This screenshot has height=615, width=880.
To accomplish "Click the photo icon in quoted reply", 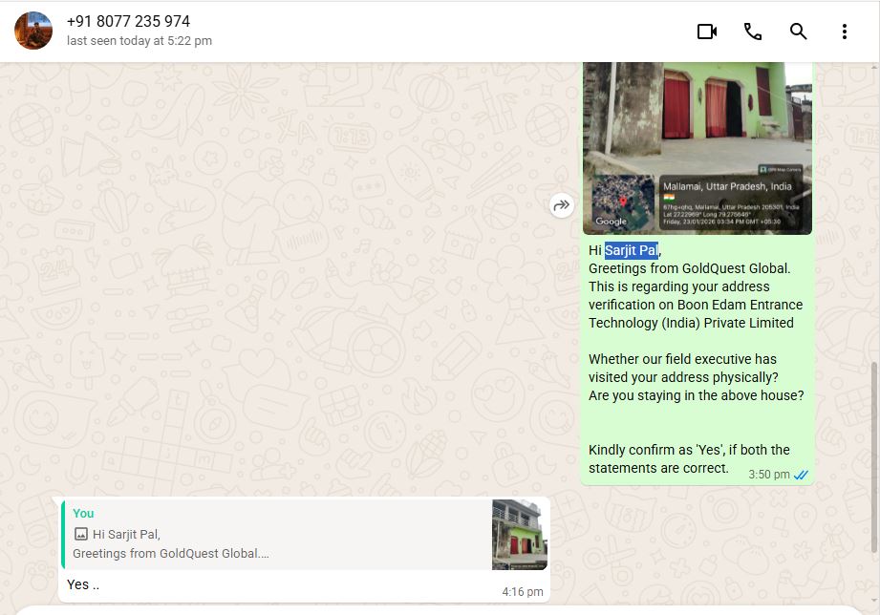I will click(x=81, y=535).
